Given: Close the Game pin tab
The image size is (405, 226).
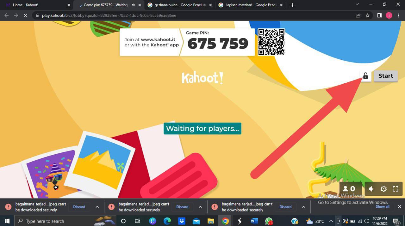Looking at the screenshot, I should [x=140, y=5].
